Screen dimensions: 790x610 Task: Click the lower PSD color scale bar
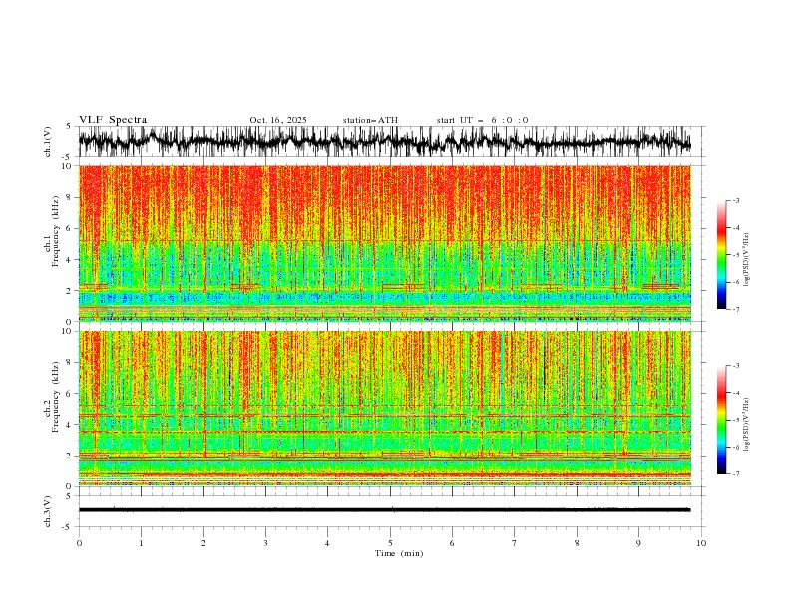(722, 420)
